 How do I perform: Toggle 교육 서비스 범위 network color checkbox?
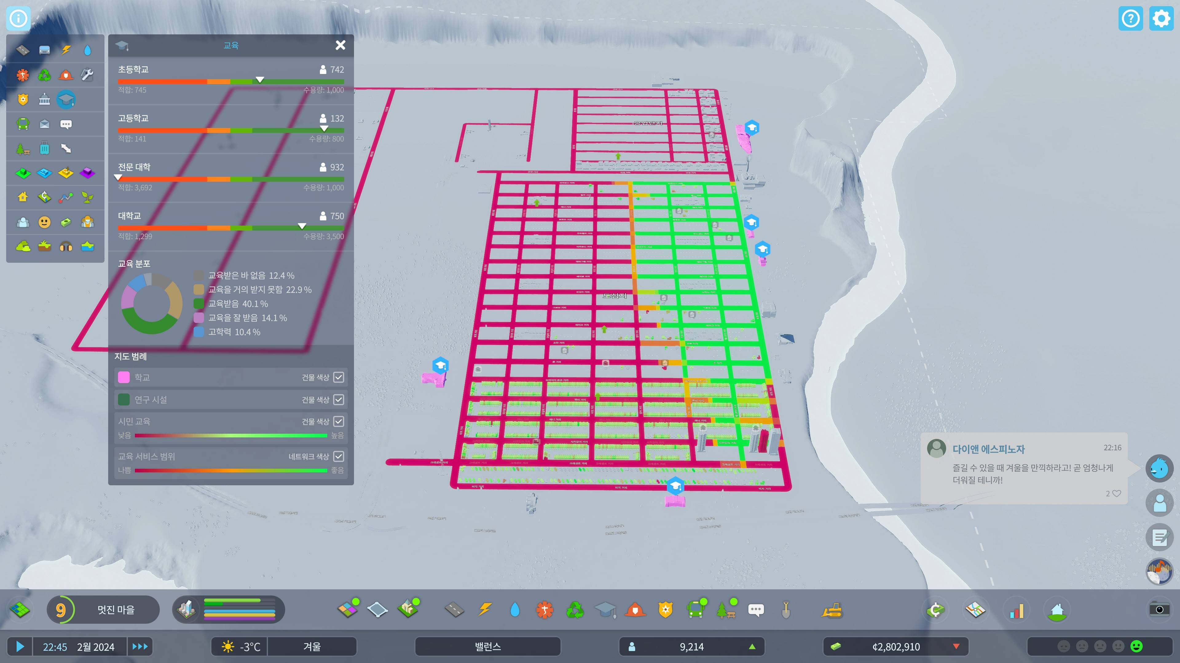coord(339,456)
